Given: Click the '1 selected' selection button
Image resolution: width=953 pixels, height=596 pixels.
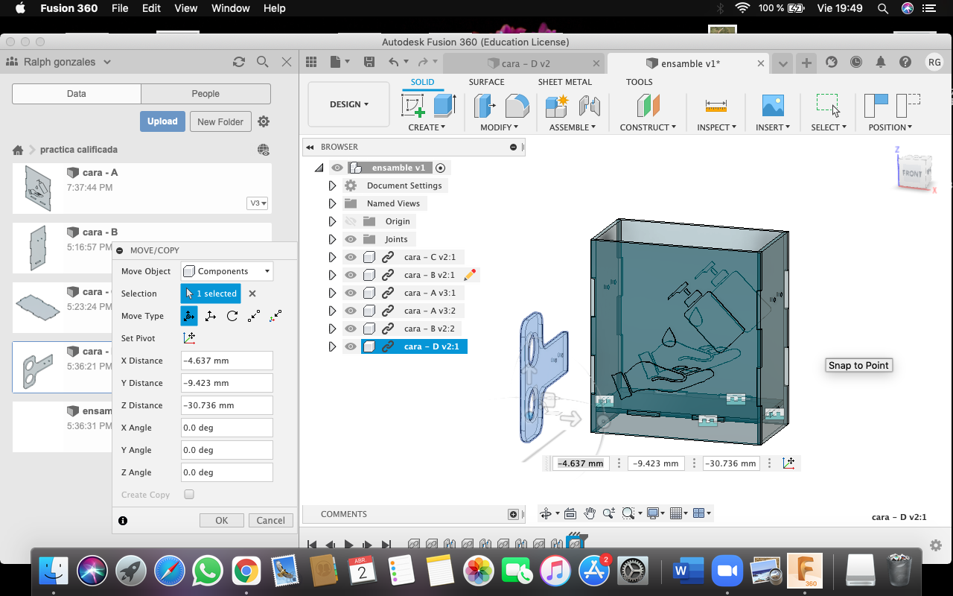Looking at the screenshot, I should [x=211, y=294].
